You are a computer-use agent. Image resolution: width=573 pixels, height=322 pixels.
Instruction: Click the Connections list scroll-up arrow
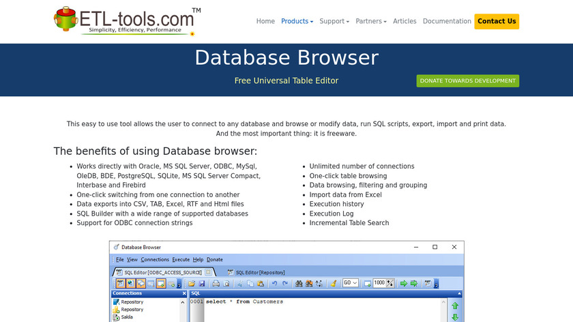pyautogui.click(x=182, y=302)
